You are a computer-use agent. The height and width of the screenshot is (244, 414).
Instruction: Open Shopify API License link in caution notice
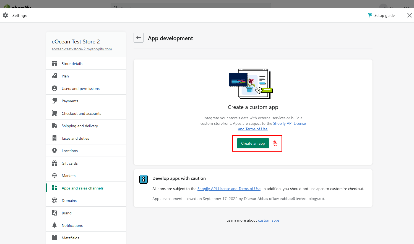click(229, 189)
